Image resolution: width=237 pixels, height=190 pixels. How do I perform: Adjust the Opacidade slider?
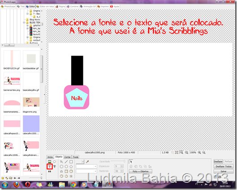pos(118,161)
